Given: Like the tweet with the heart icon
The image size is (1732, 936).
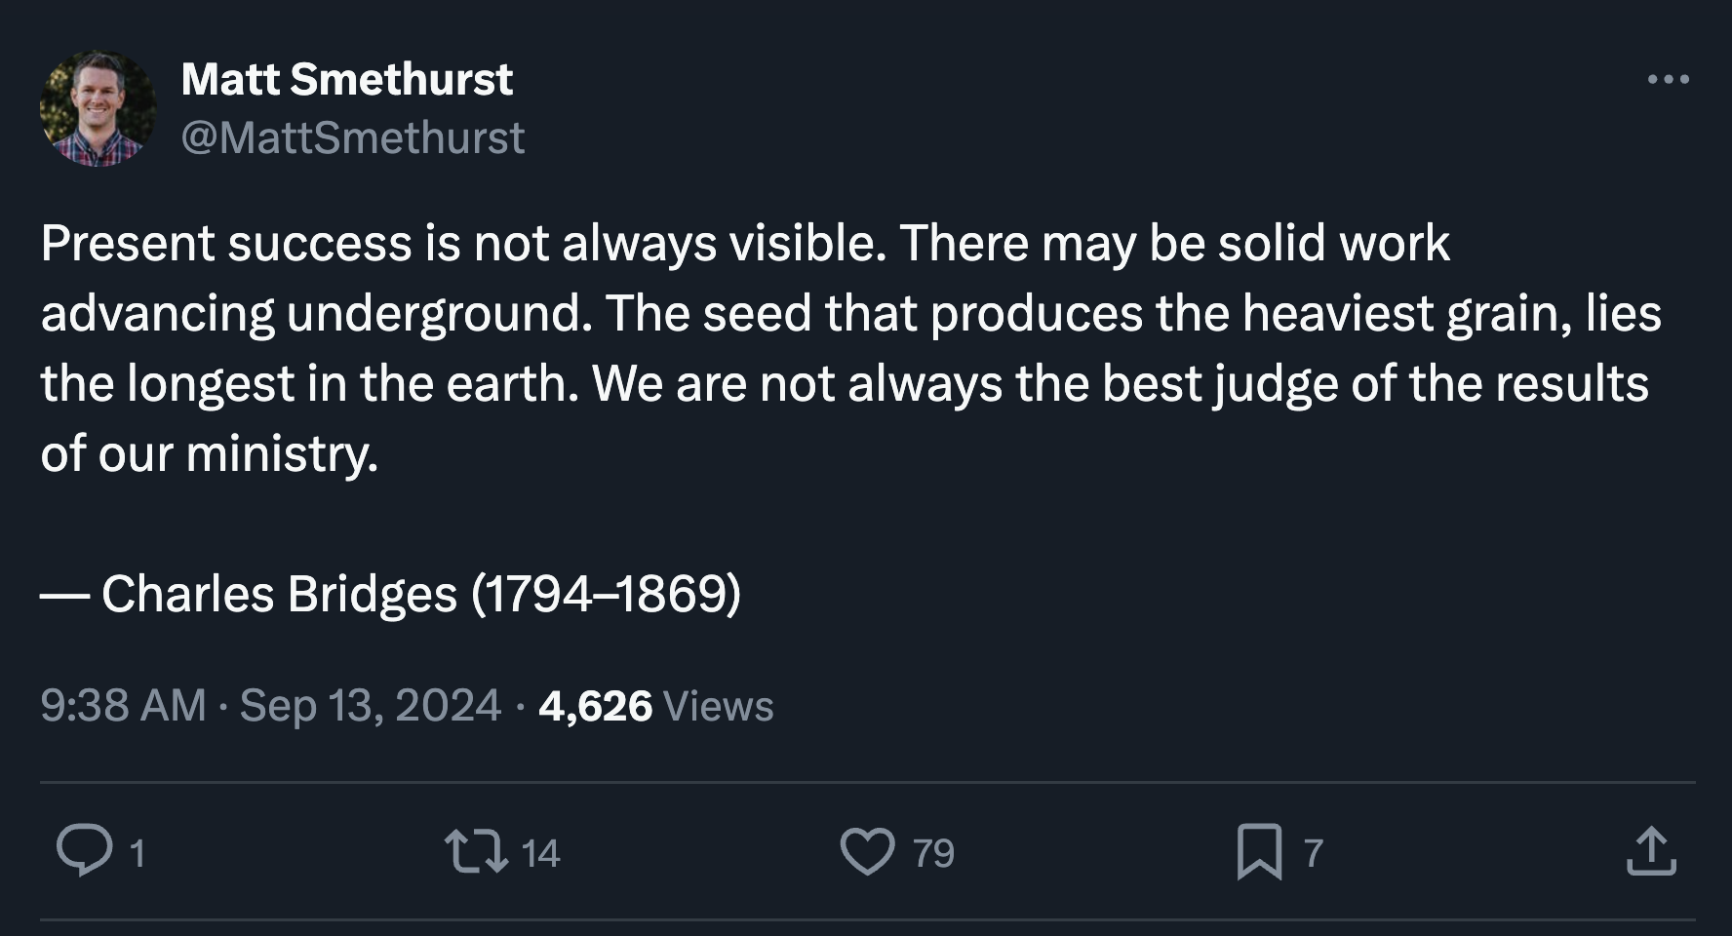Looking at the screenshot, I should (867, 850).
